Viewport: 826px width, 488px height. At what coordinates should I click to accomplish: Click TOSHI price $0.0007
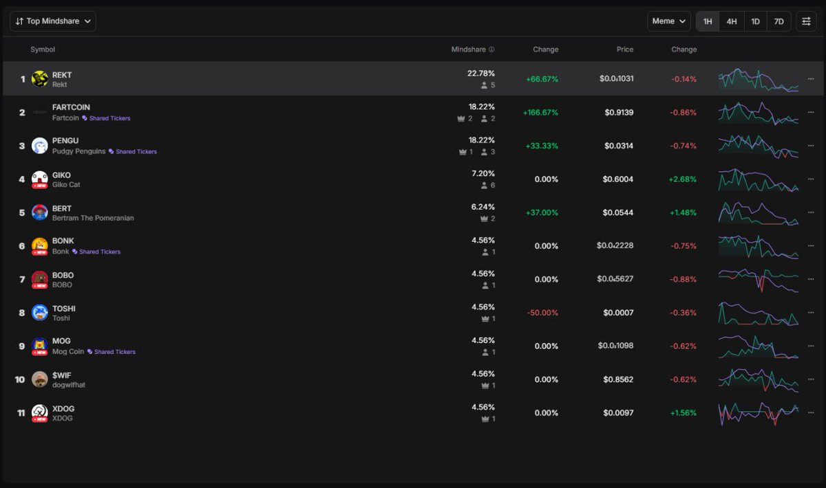(618, 313)
